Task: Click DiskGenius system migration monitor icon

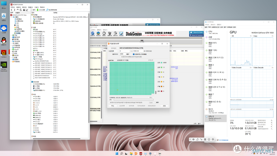Action: pyautogui.click(x=121, y=34)
